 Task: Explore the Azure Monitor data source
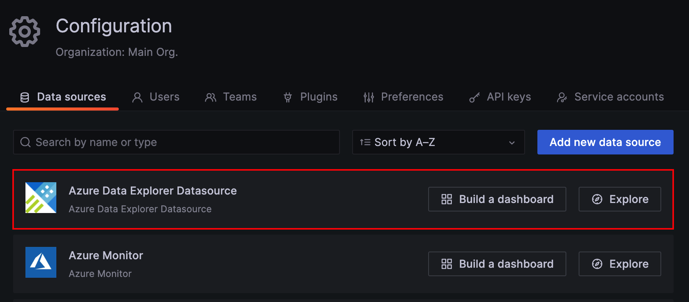click(x=620, y=264)
